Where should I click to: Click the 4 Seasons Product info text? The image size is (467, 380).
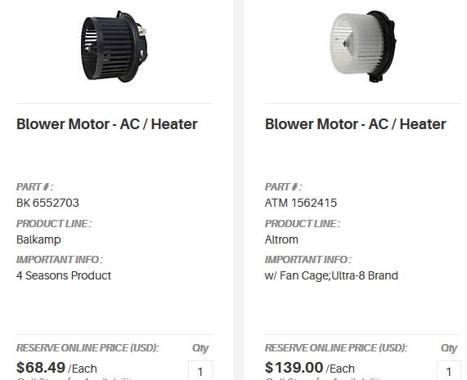(x=64, y=275)
